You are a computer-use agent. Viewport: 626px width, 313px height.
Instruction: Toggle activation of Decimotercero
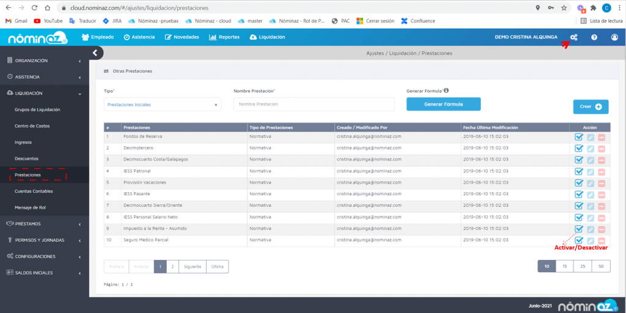click(578, 148)
